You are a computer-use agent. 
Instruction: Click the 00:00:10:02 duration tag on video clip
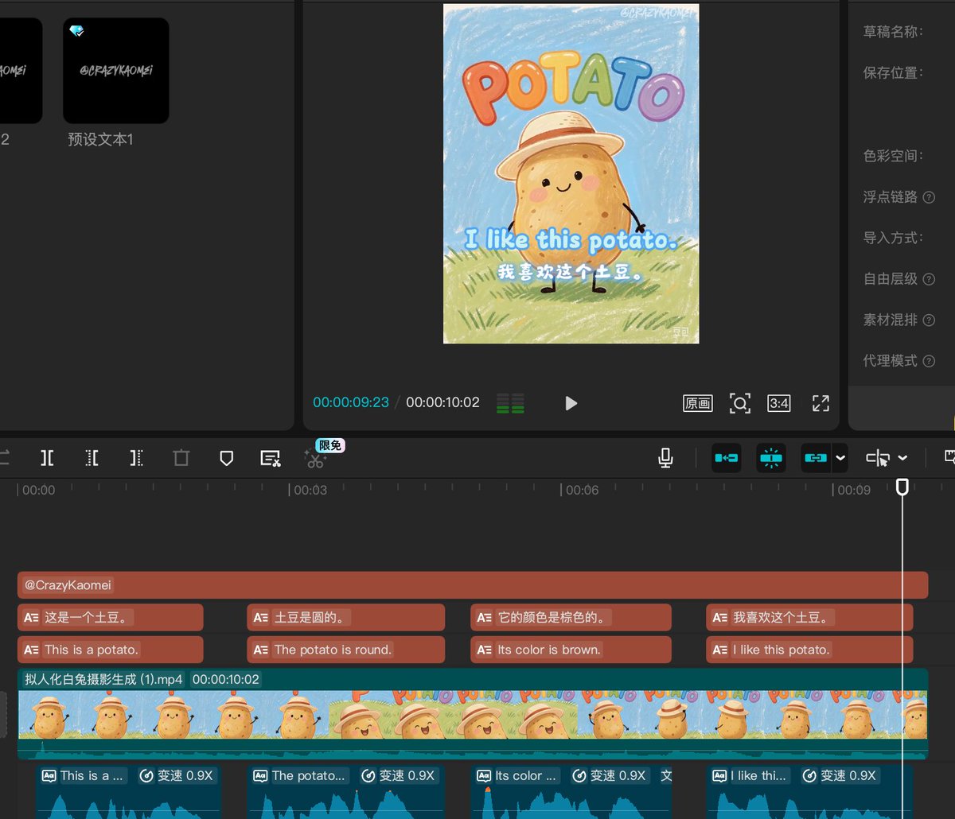tap(226, 680)
